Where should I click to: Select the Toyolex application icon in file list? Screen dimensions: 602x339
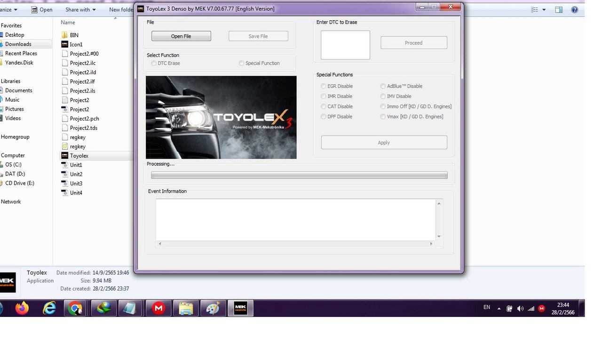click(x=65, y=155)
